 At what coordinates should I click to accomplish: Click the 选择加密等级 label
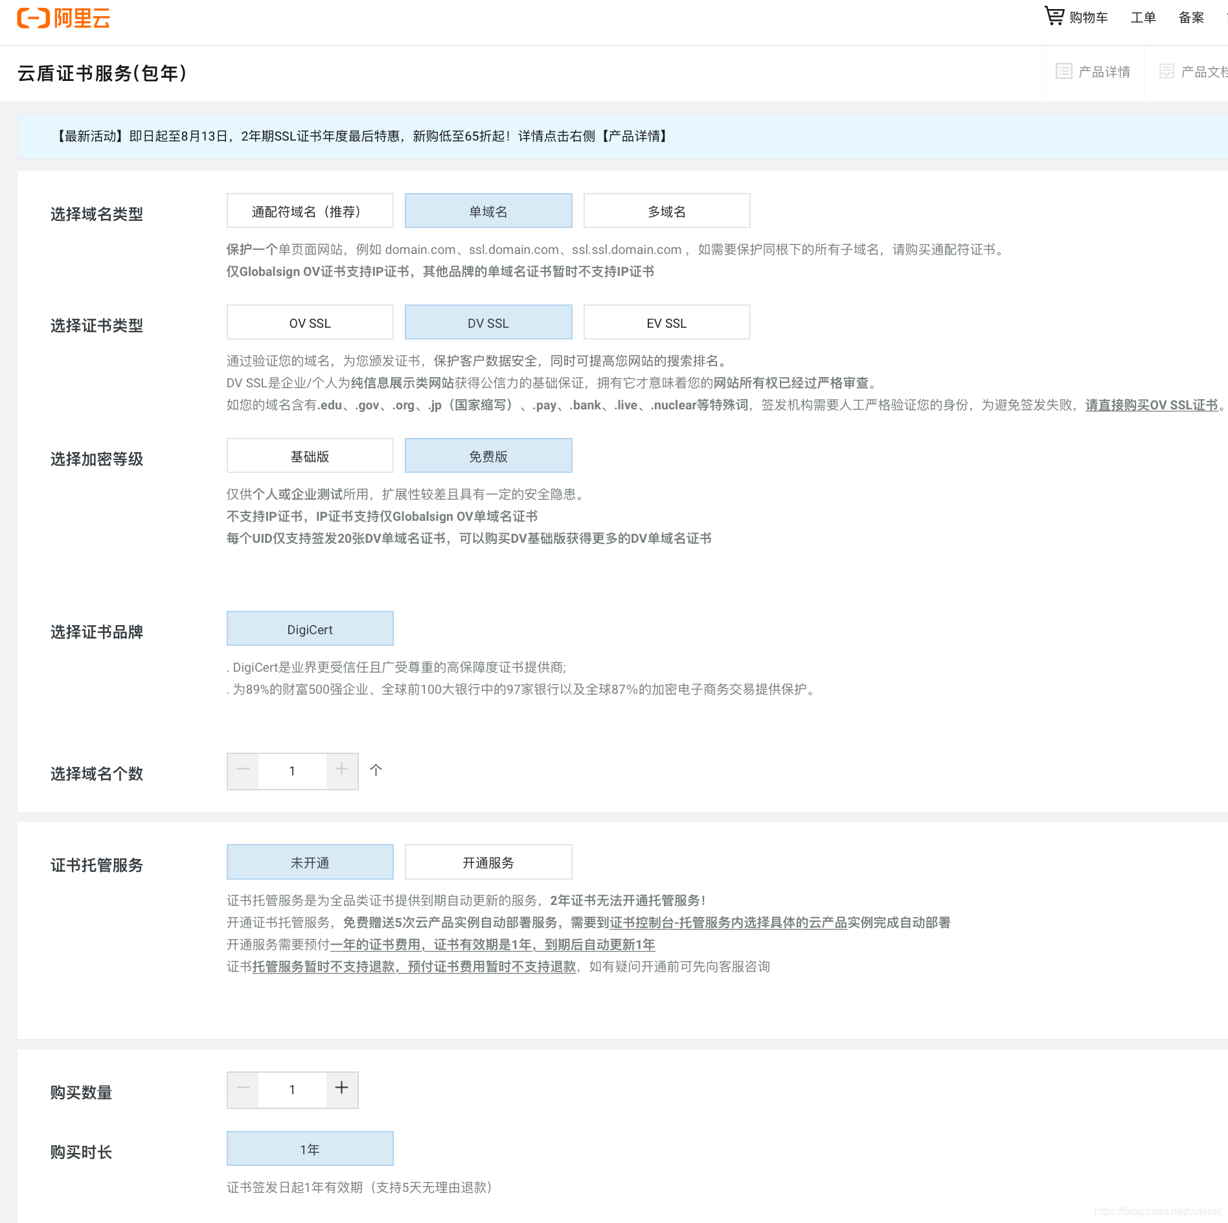[x=97, y=459]
